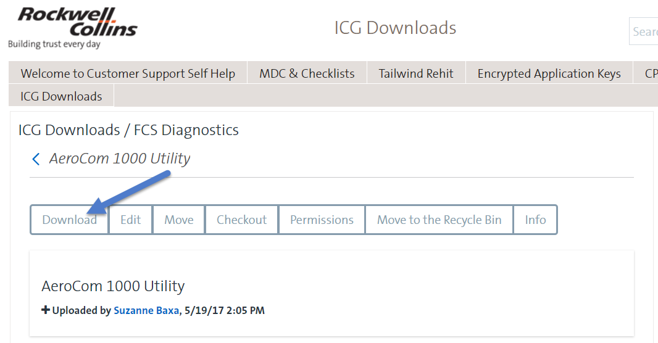Click the Download button
The height and width of the screenshot is (343, 658).
(x=70, y=220)
